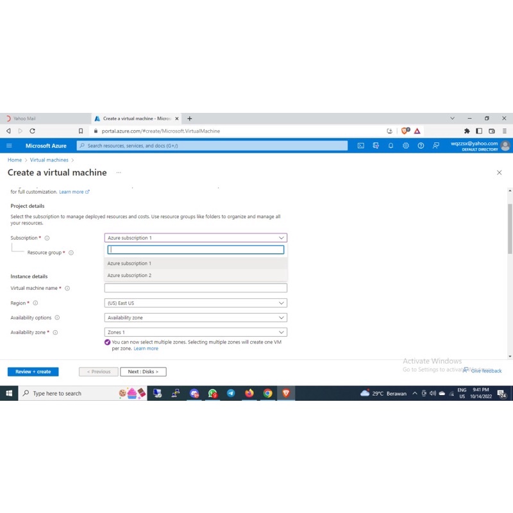This screenshot has width=513, height=513.
Task: Open the Availability options dropdown
Action: 196,317
